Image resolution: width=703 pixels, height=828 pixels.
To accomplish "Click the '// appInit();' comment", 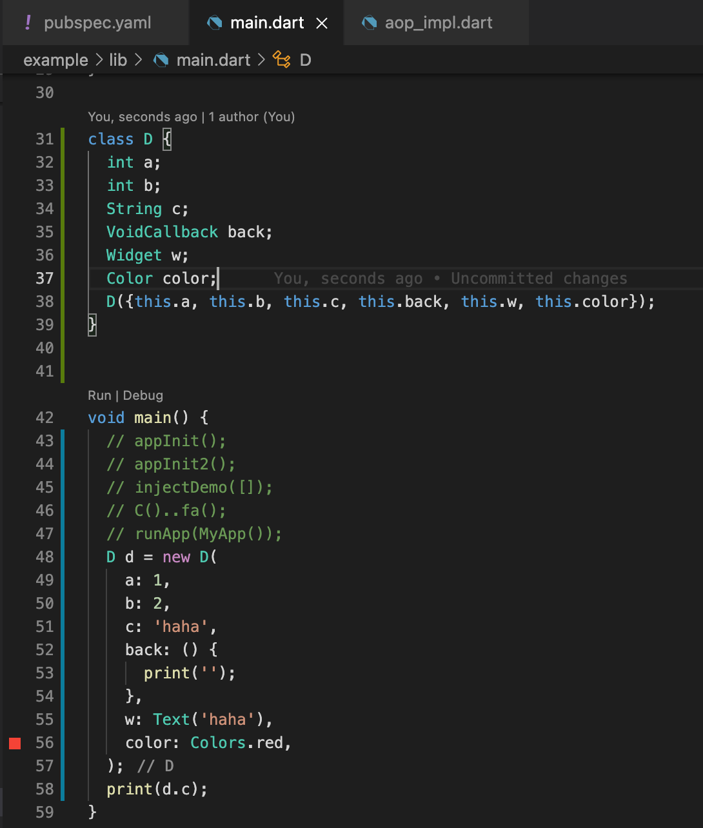I will 166,441.
